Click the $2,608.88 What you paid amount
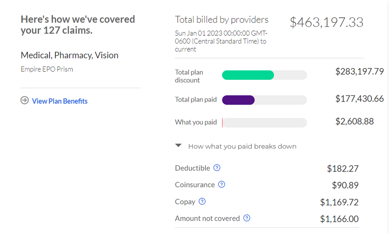This screenshot has height=233, width=389. pyautogui.click(x=354, y=121)
